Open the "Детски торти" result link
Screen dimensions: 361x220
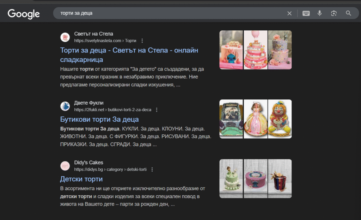point(81,179)
